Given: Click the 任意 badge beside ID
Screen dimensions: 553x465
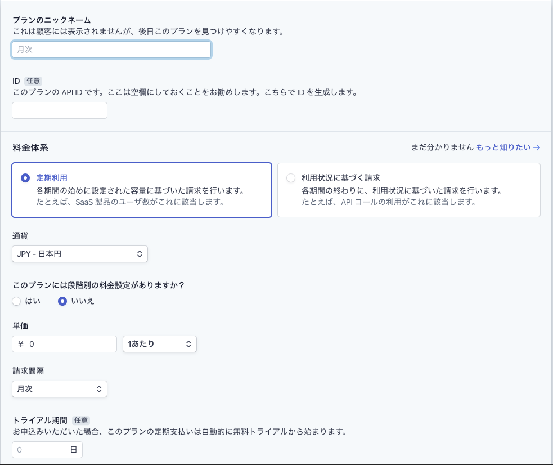Looking at the screenshot, I should point(33,81).
